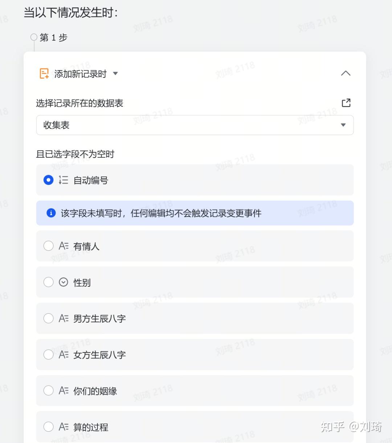
Task: Select the 男方生辰八字 radio button
Action: click(48, 318)
